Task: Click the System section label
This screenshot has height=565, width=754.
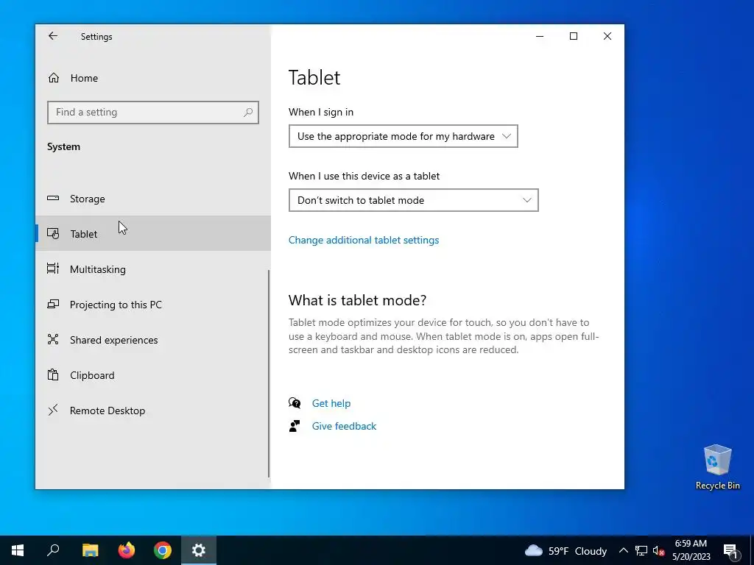Action: [63, 147]
